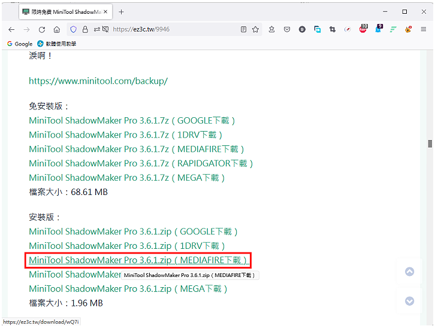438x329 pixels.
Task: Click the vertical scrollbar thumb
Action: pyautogui.click(x=430, y=144)
